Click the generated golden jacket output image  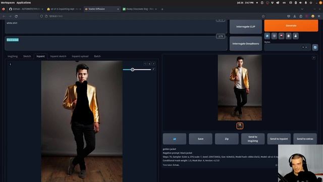click(x=240, y=87)
